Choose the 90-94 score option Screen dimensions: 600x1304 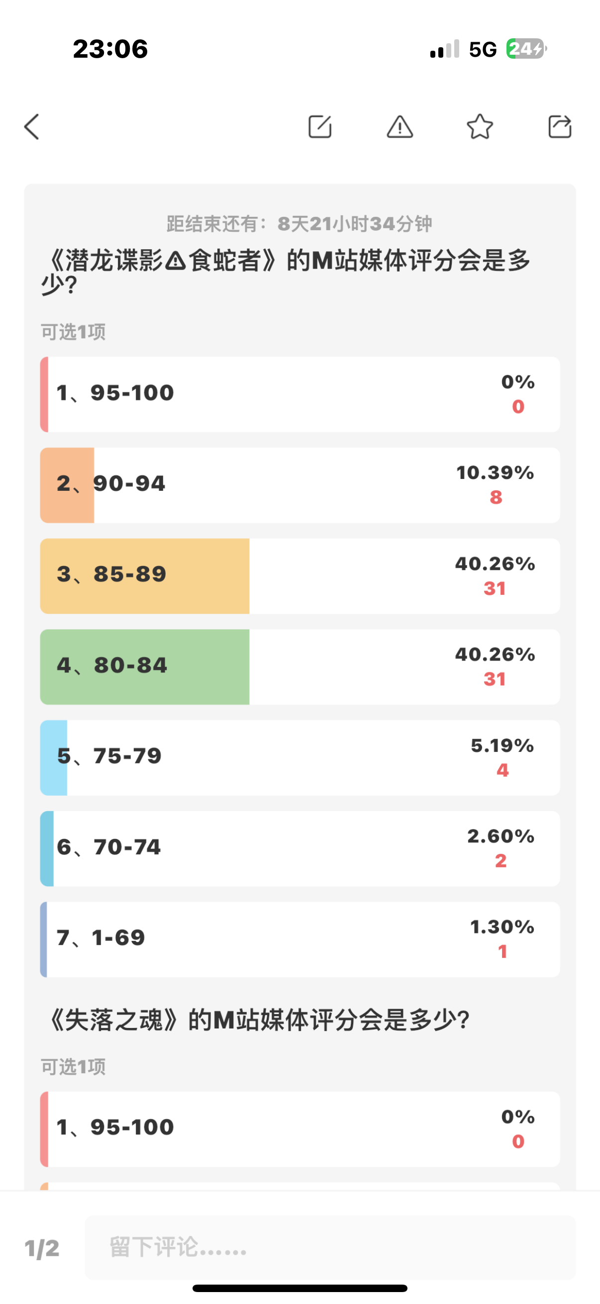pos(300,485)
